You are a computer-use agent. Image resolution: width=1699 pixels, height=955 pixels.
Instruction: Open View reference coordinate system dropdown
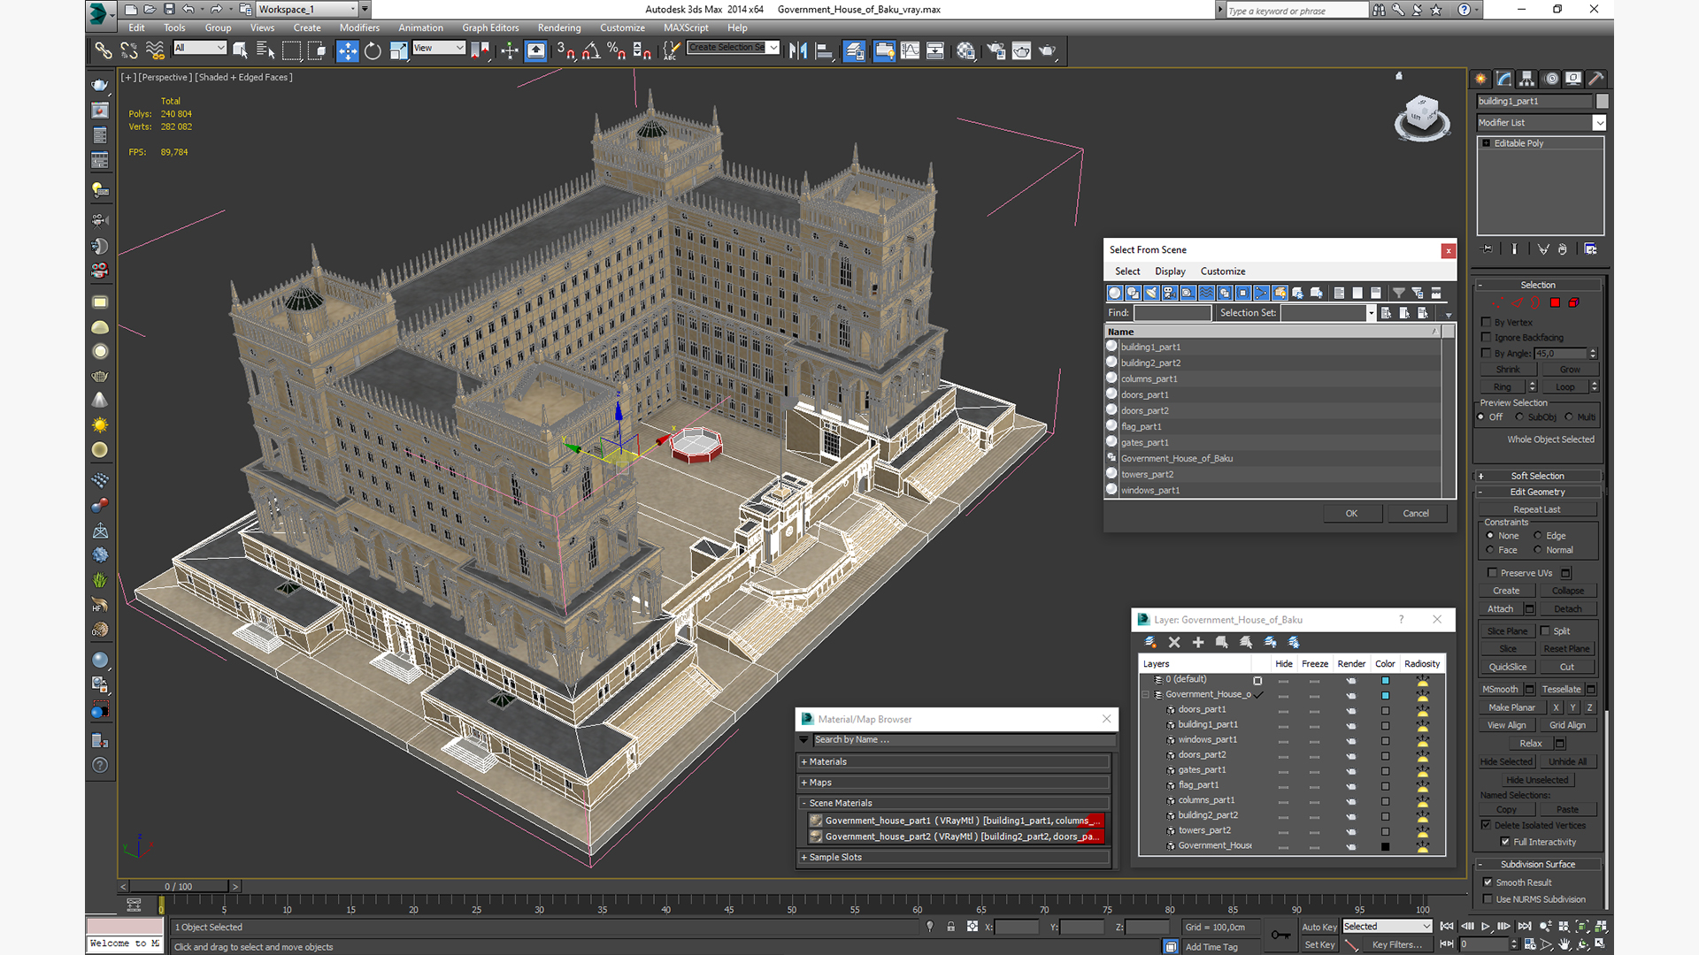click(x=438, y=48)
